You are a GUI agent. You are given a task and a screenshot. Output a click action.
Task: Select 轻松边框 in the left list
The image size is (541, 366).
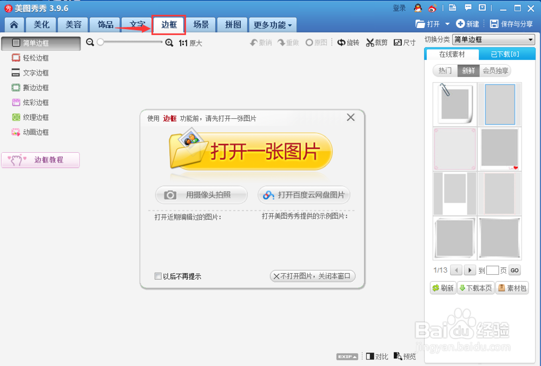click(30, 58)
